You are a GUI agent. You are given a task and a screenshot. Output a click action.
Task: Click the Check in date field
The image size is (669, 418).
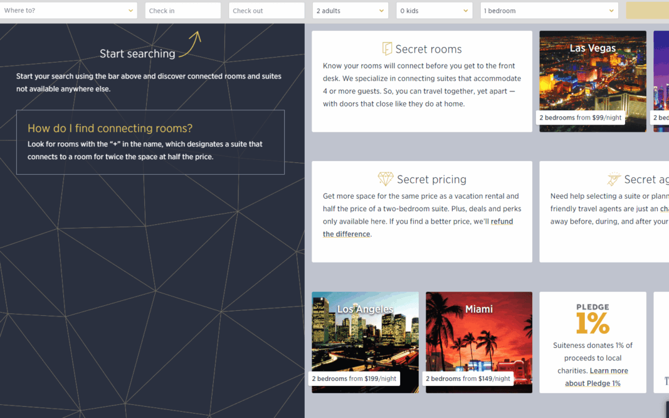coord(183,11)
